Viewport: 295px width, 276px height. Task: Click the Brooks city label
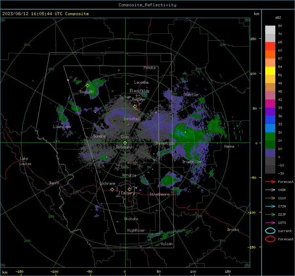point(233,230)
